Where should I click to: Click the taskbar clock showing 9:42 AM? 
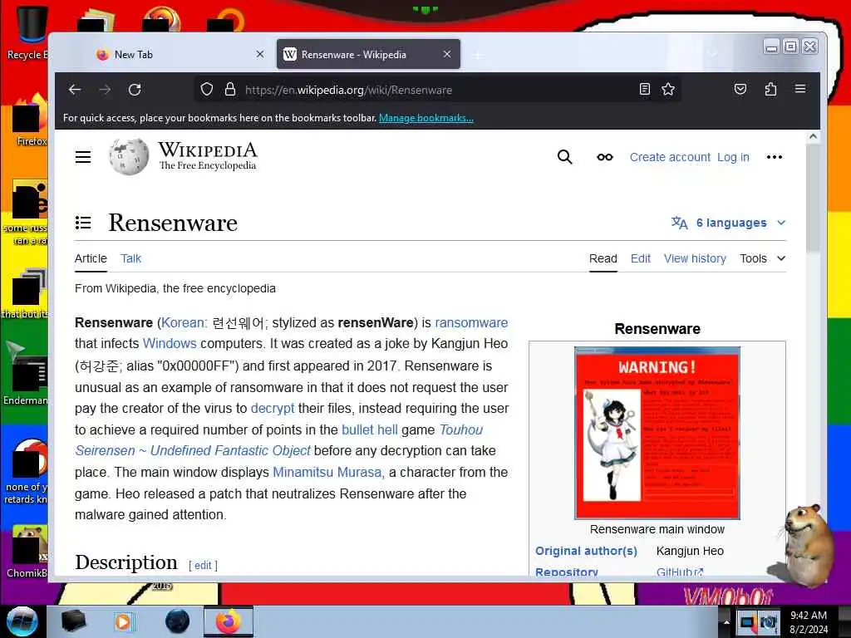[x=809, y=622]
